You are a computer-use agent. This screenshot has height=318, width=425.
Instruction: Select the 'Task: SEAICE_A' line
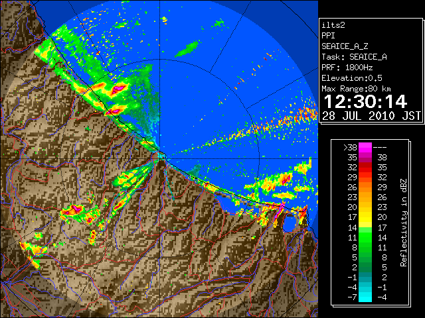click(x=354, y=57)
